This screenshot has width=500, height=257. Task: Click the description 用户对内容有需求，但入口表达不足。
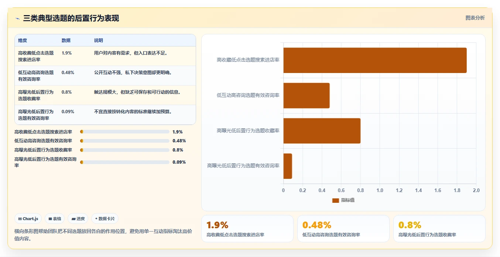[131, 53]
